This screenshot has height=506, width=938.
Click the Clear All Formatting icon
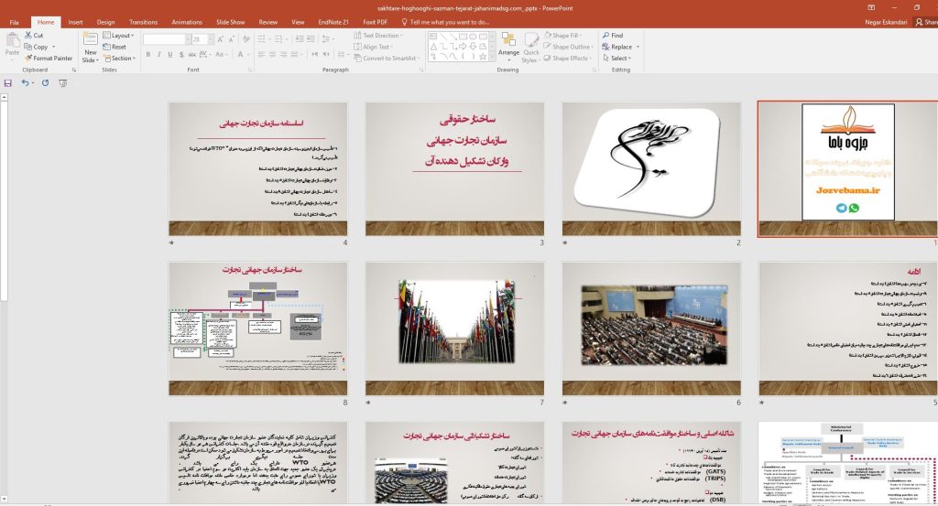246,38
